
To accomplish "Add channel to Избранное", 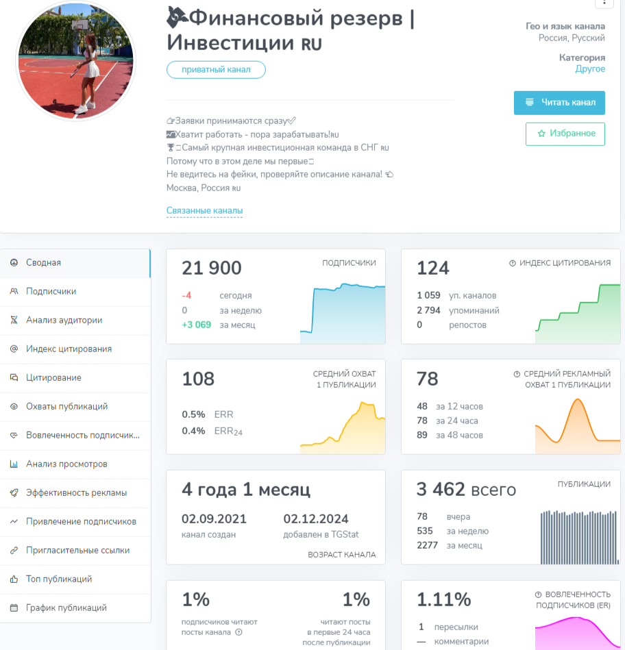I will [x=565, y=134].
